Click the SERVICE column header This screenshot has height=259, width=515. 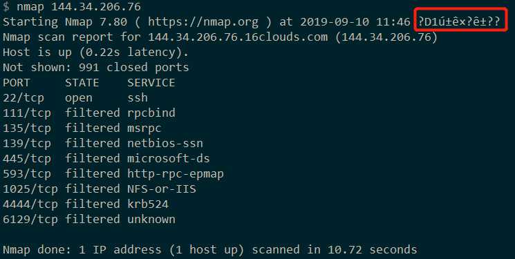(x=151, y=82)
